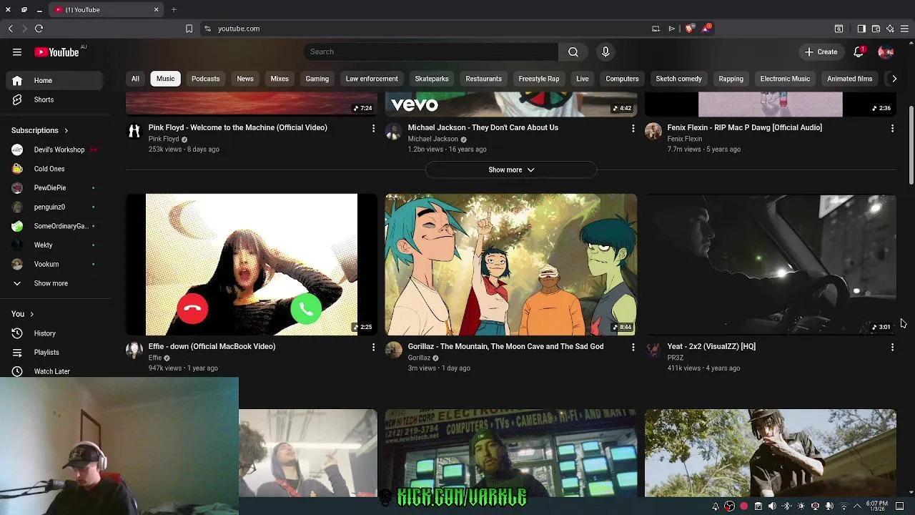Select the Skateparks category chip

coord(432,79)
